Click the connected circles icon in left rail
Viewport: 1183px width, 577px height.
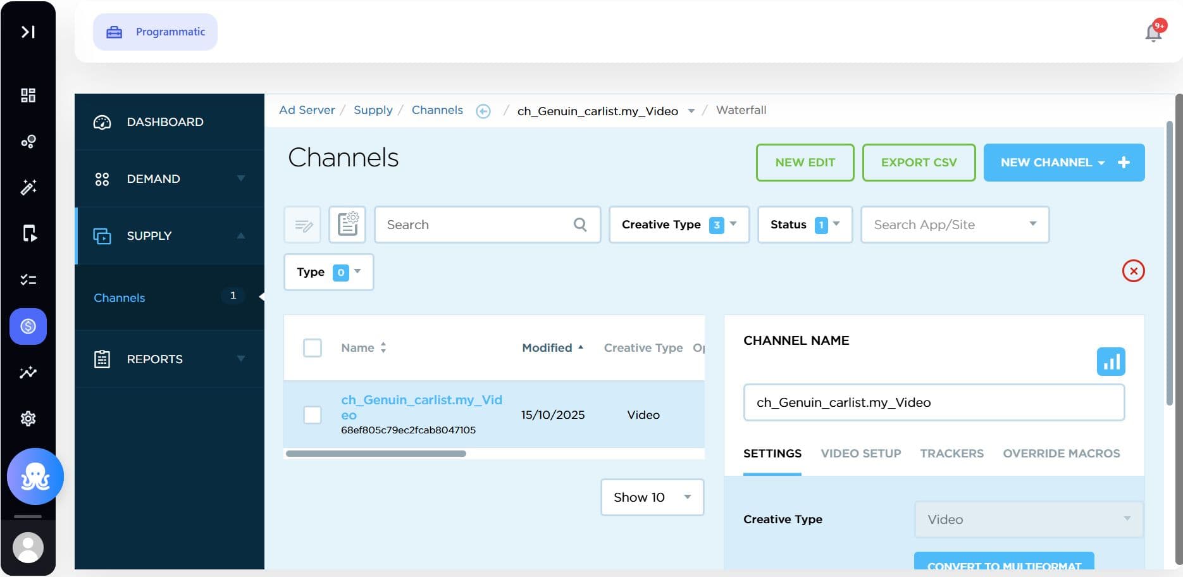[28, 142]
